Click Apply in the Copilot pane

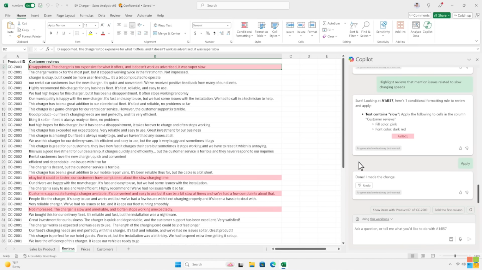pyautogui.click(x=465, y=163)
